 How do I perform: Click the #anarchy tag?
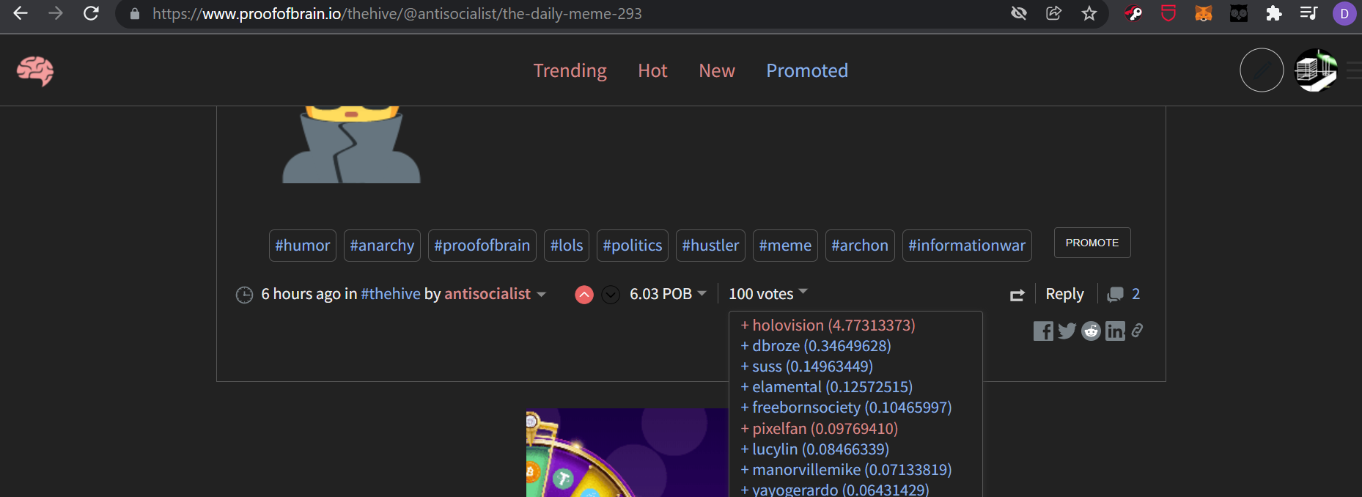click(x=382, y=246)
